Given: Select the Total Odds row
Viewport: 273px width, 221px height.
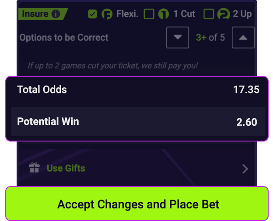Looking at the screenshot, I should pos(137,90).
